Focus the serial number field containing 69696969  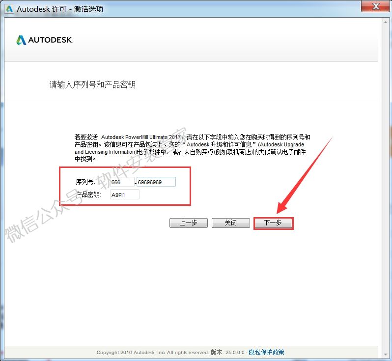pos(156,182)
